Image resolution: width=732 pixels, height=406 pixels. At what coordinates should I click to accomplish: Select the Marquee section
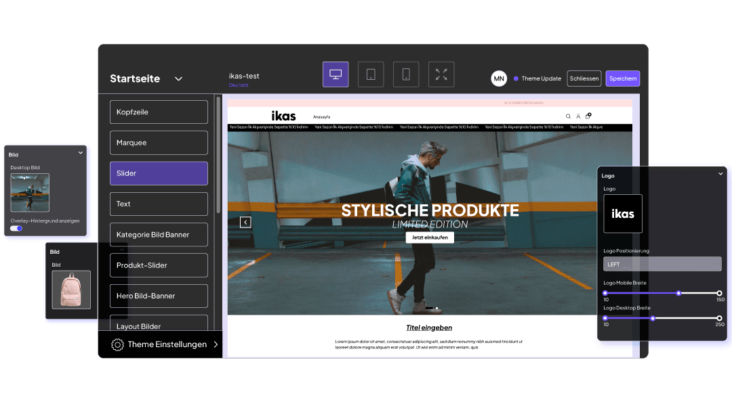pos(159,143)
